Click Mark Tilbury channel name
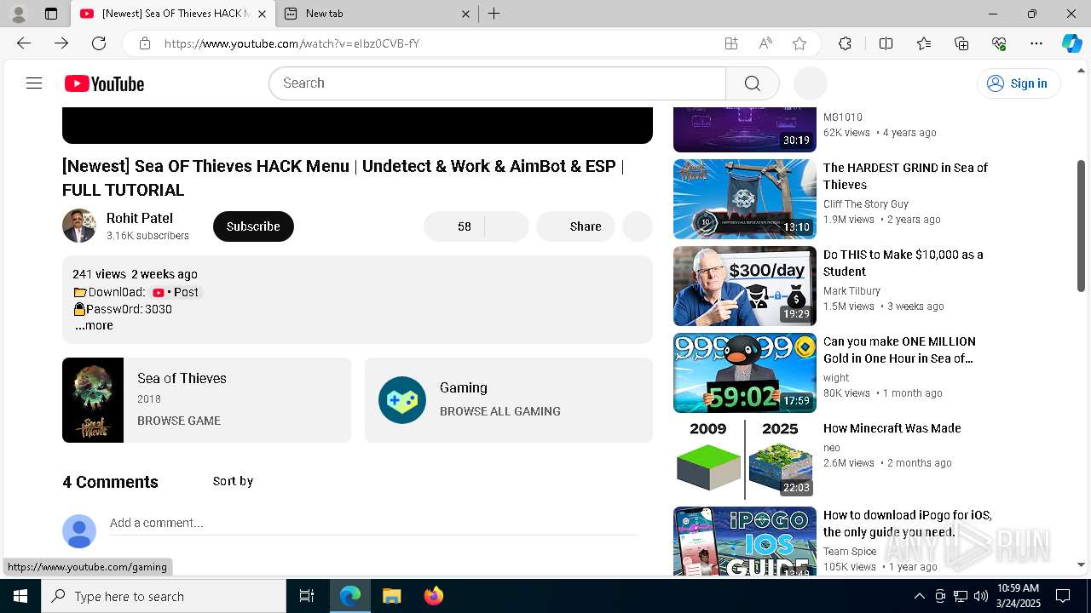Viewport: 1091px width, 613px height. click(x=851, y=291)
